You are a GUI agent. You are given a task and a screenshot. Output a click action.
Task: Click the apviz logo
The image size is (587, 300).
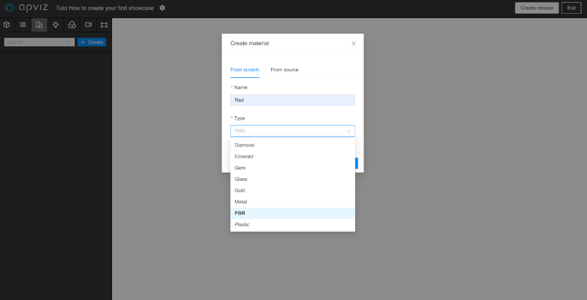click(x=26, y=8)
